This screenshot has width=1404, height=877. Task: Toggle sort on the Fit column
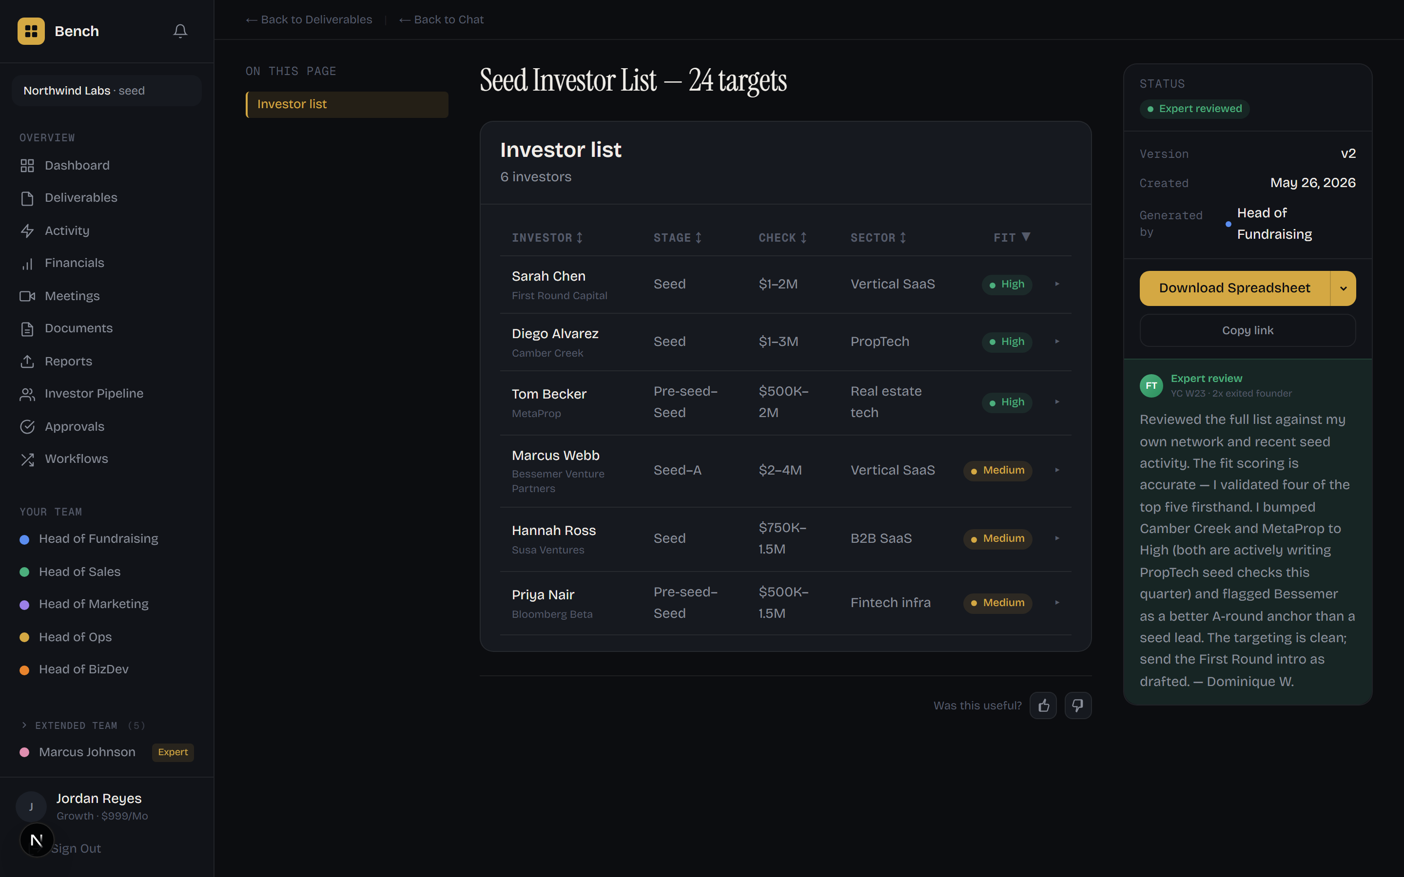point(1012,238)
